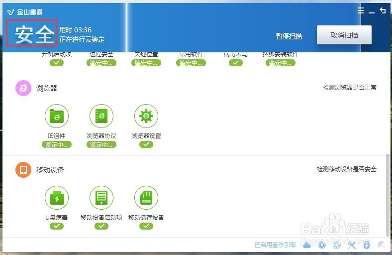
Task: Click the pink browser category icon
Action: tap(23, 88)
